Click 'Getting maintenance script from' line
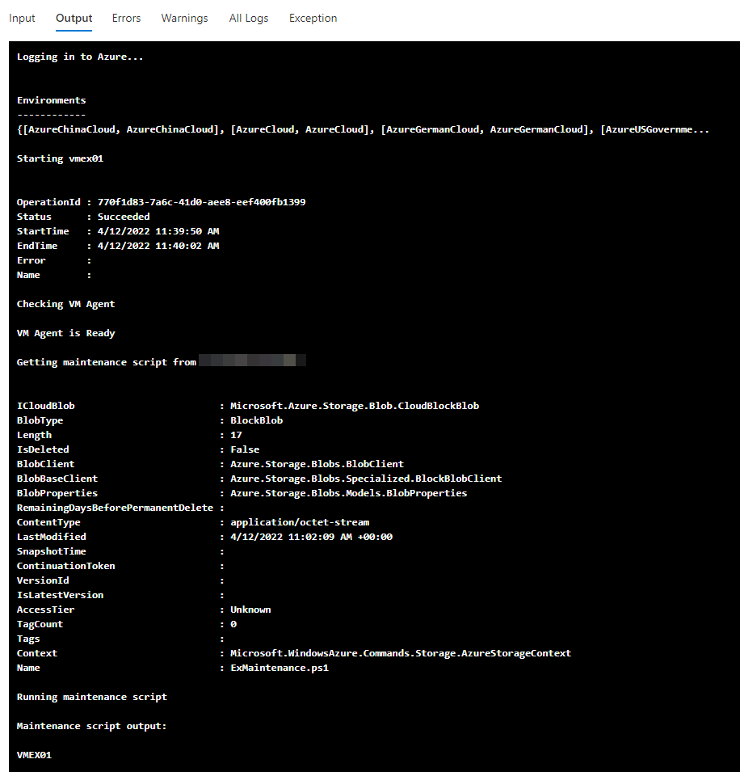The height and width of the screenshot is (772, 740). click(107, 362)
